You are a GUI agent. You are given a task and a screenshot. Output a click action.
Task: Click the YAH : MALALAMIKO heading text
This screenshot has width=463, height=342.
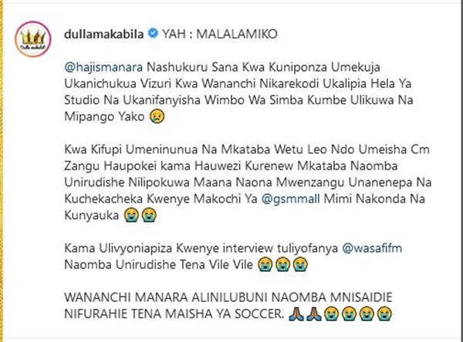click(x=220, y=34)
